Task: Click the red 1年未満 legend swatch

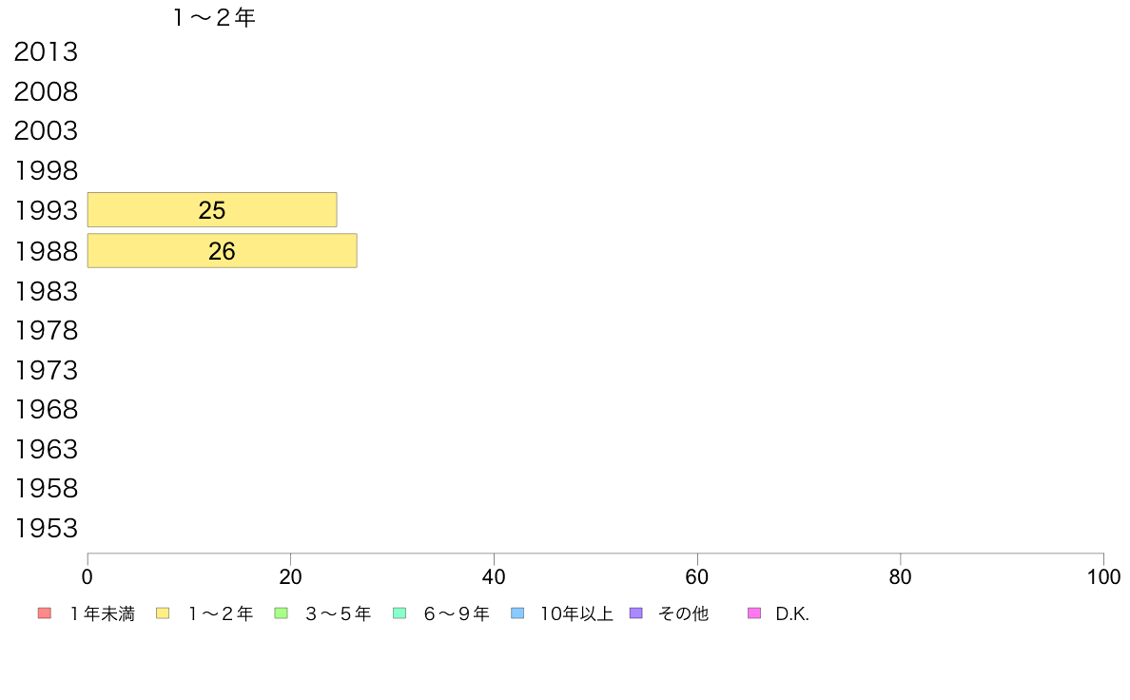Action: pos(45,613)
